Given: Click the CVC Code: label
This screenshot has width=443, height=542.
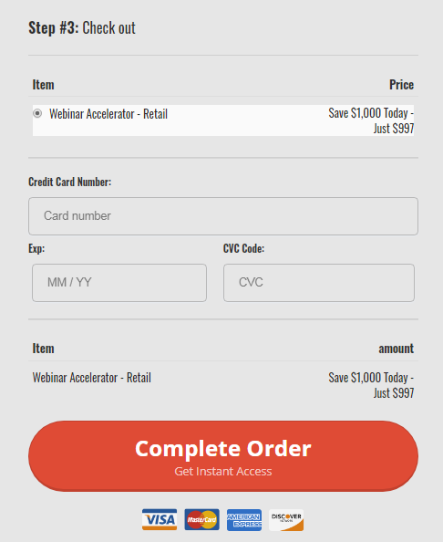Looking at the screenshot, I should tap(243, 248).
